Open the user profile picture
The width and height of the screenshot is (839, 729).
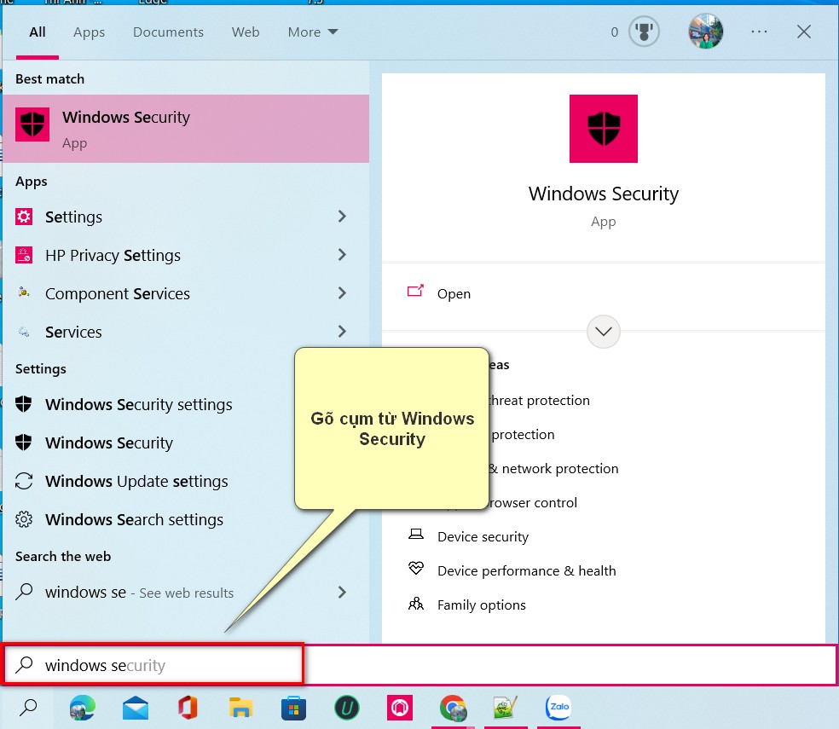(x=705, y=32)
